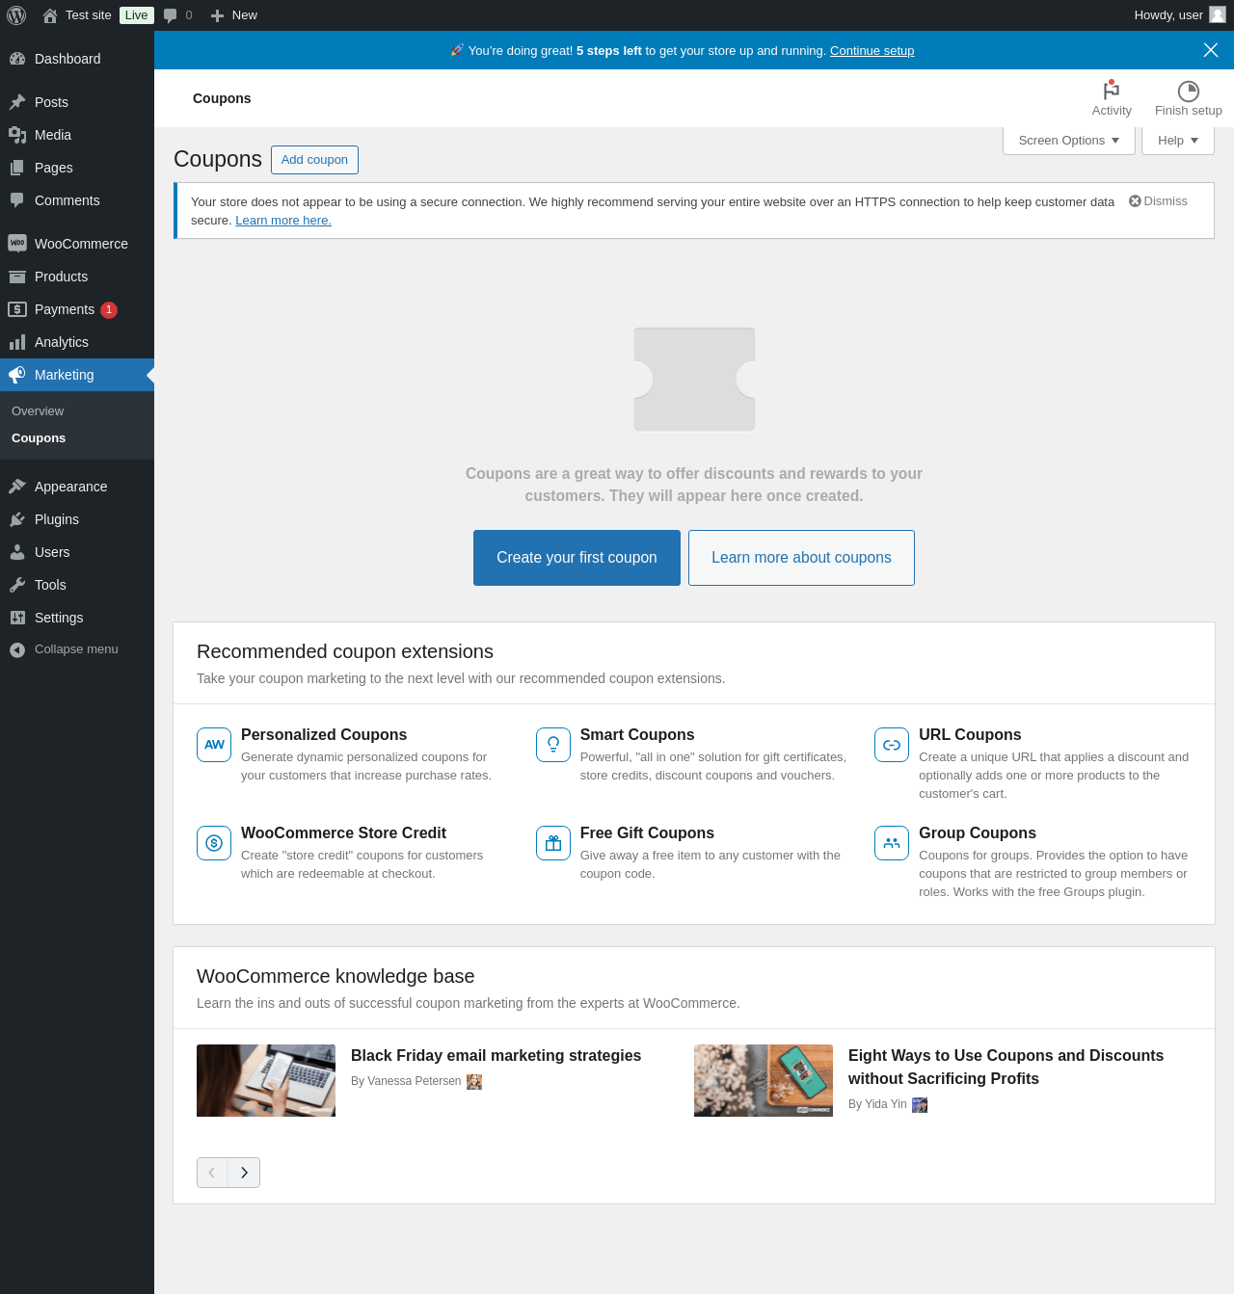Click the Group Coupons title
The width and height of the screenshot is (1234, 1294).
(x=978, y=833)
